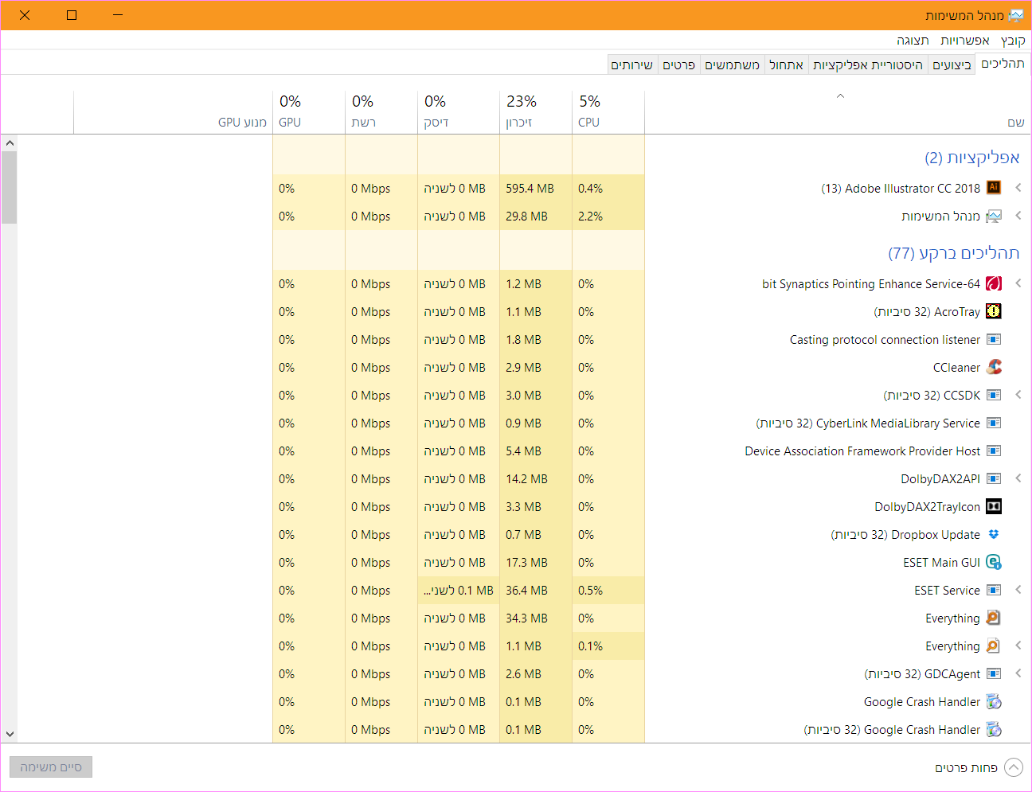Select the תהליכים tab
The image size is (1032, 792).
coord(1003,64)
